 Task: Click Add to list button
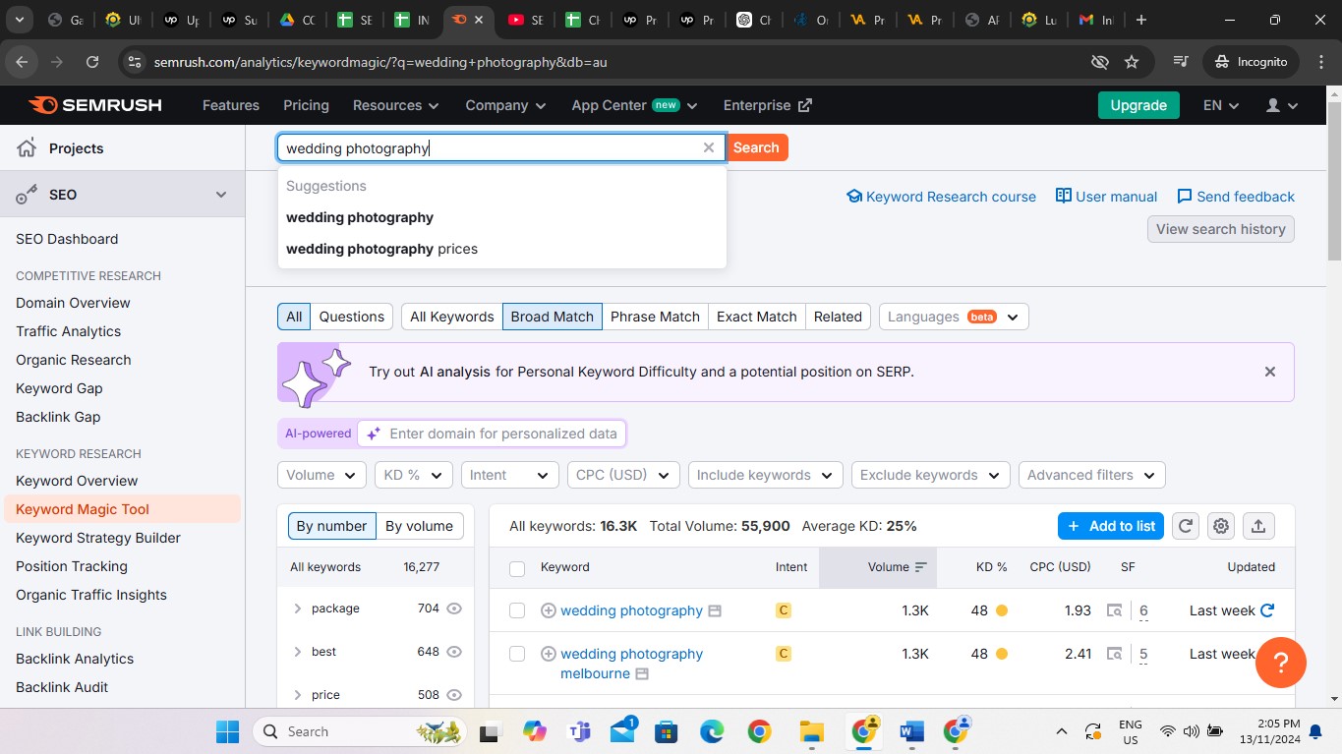tap(1111, 526)
